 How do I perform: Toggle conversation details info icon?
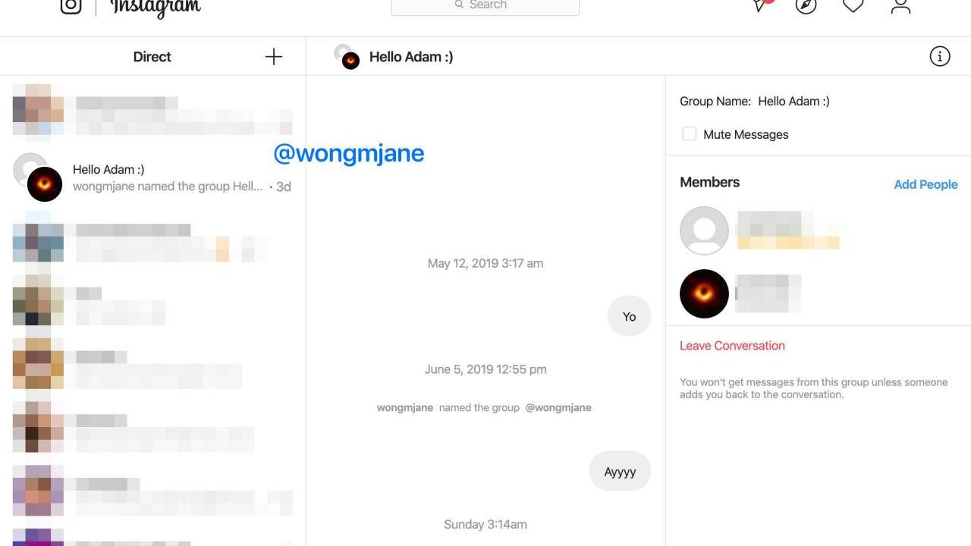(940, 56)
